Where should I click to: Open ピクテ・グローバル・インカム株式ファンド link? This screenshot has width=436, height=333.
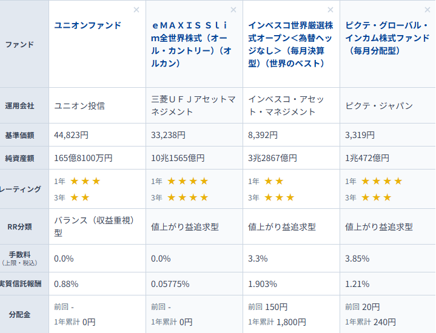click(387, 38)
